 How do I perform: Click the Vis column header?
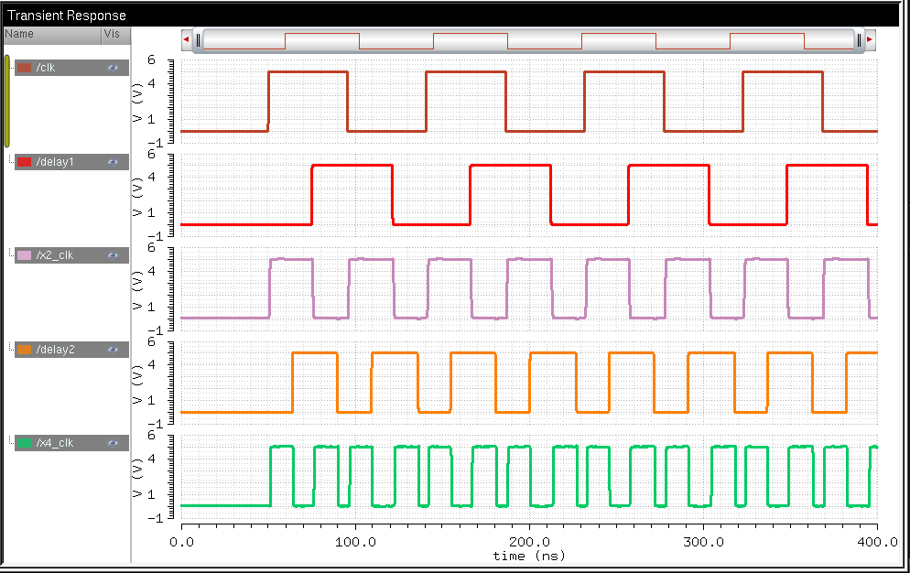click(x=114, y=34)
